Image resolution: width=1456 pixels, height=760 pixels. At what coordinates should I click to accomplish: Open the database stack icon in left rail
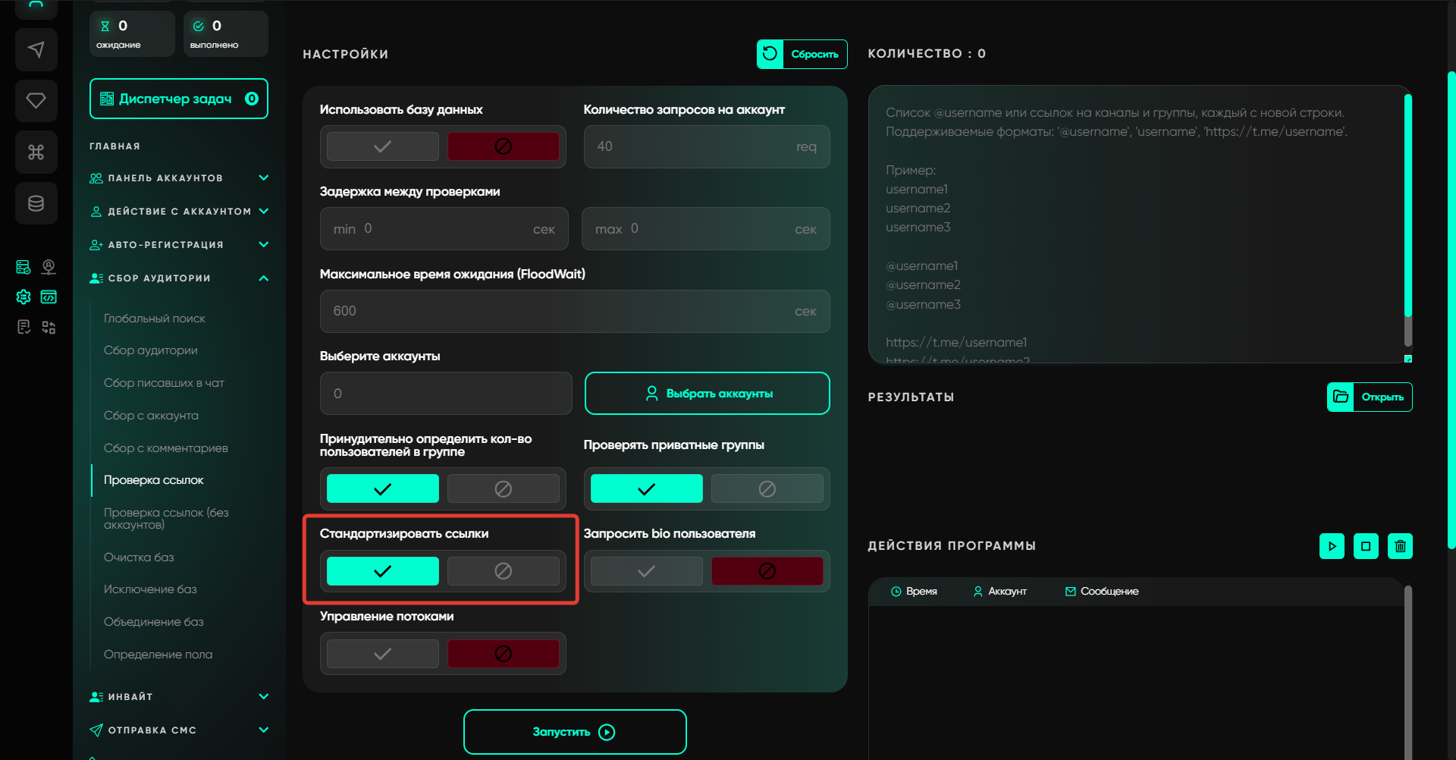[x=36, y=203]
